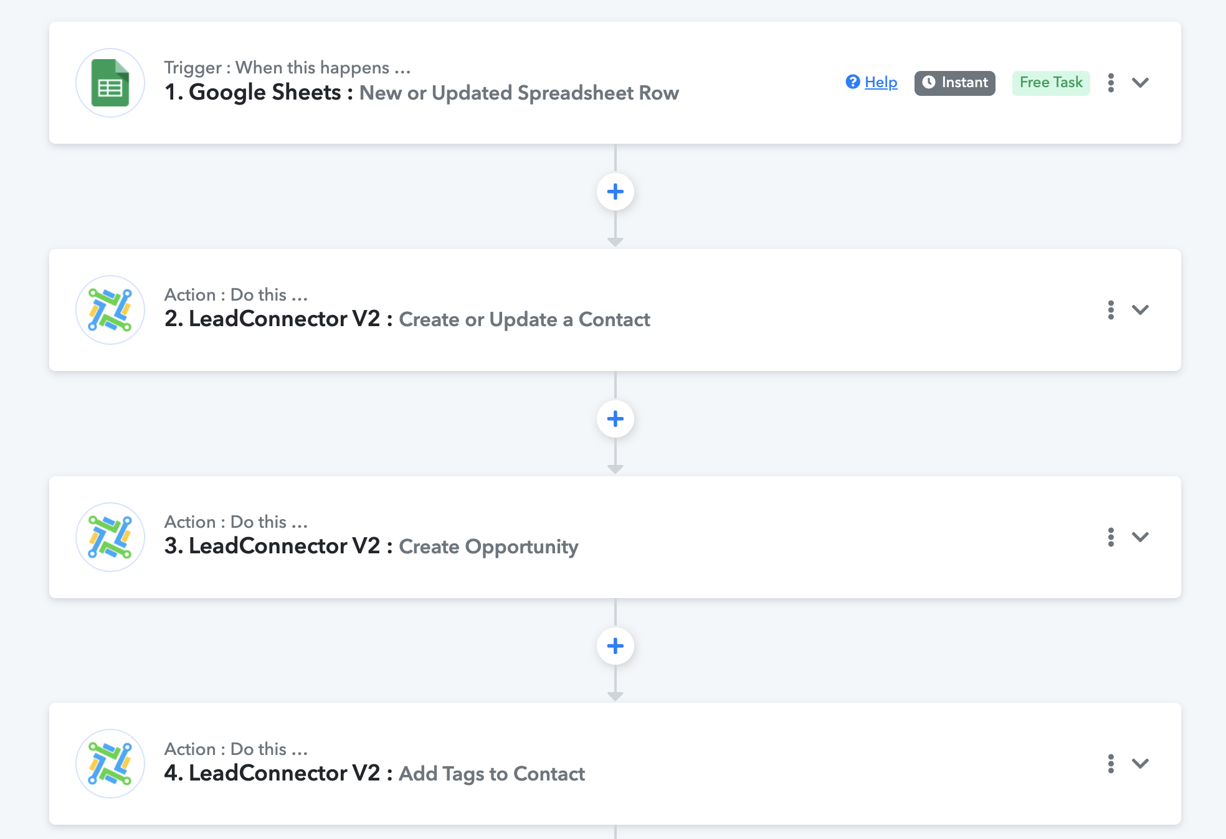Click the "Add Tags to Contact" step title
The height and width of the screenshot is (839, 1226).
[492, 774]
